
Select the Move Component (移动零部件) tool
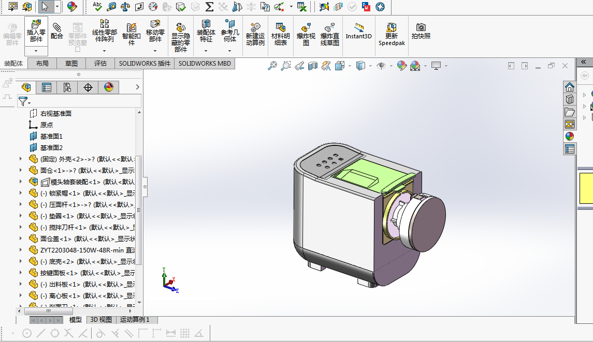tap(155, 31)
